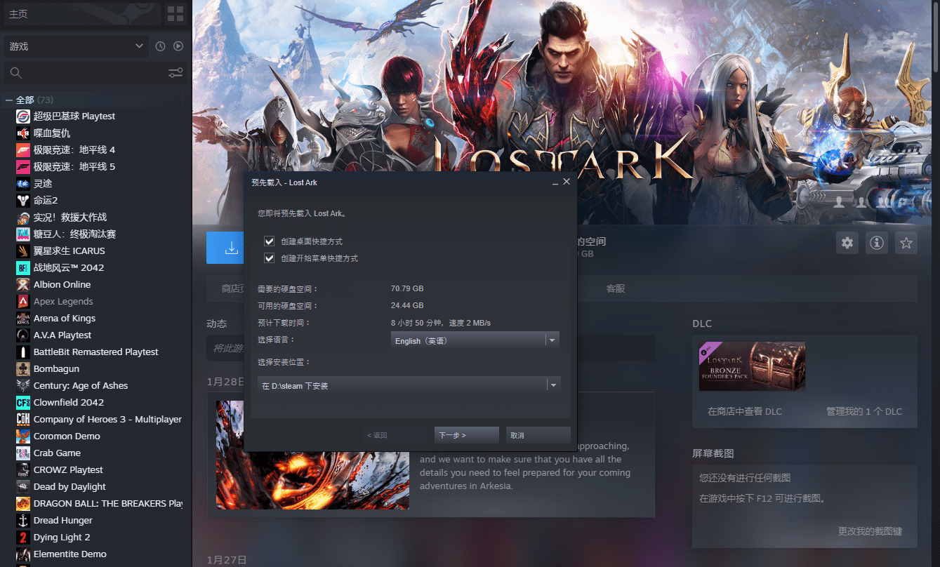Open Bronze Founder's Pack DLC thumbnail
Screen dimensions: 940x567
click(x=752, y=366)
